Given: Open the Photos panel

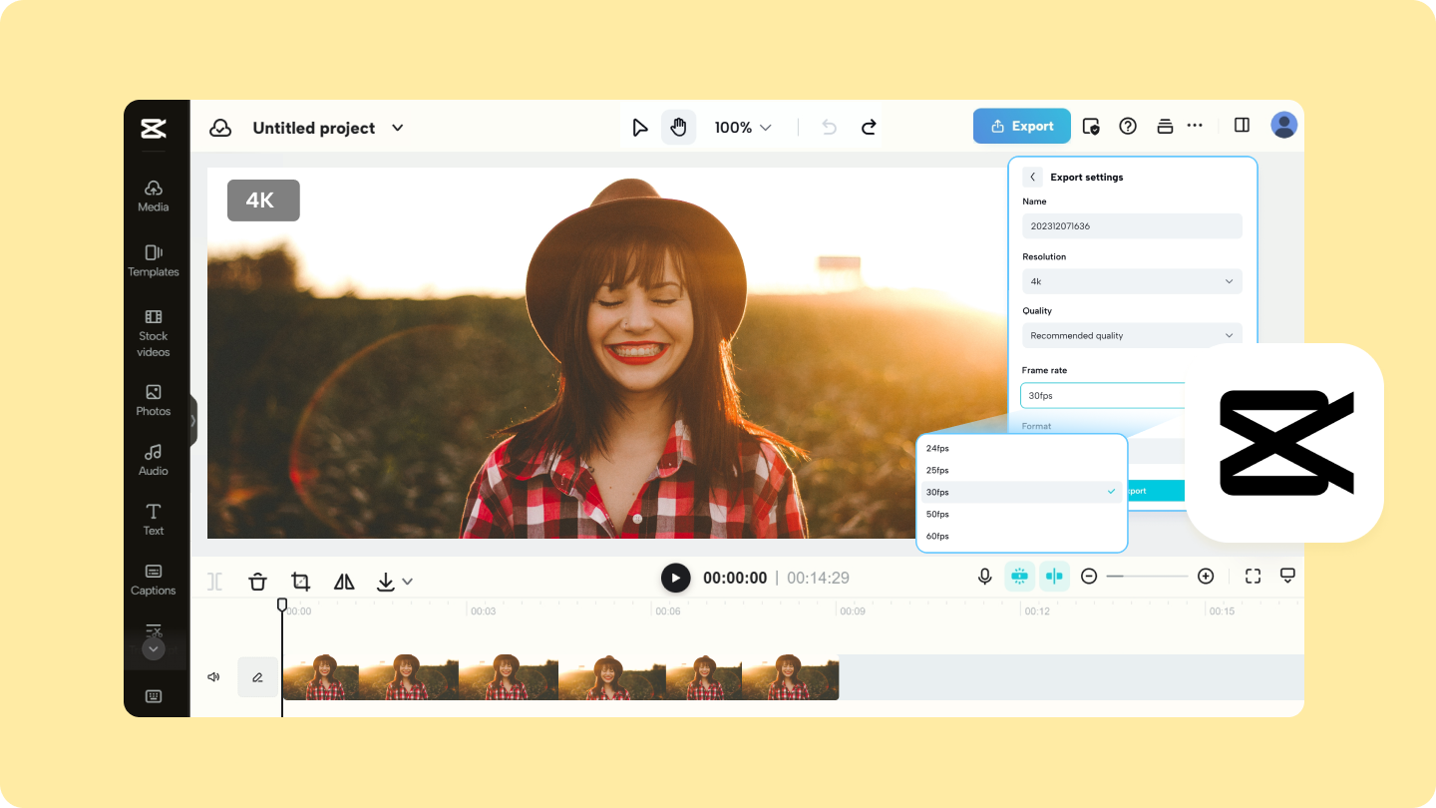Looking at the screenshot, I should click(154, 400).
